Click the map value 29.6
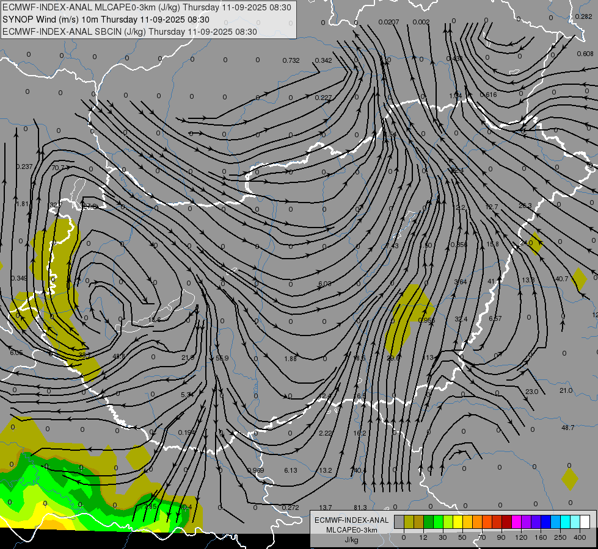Image resolution: width=598 pixels, height=549 pixels. click(x=393, y=358)
